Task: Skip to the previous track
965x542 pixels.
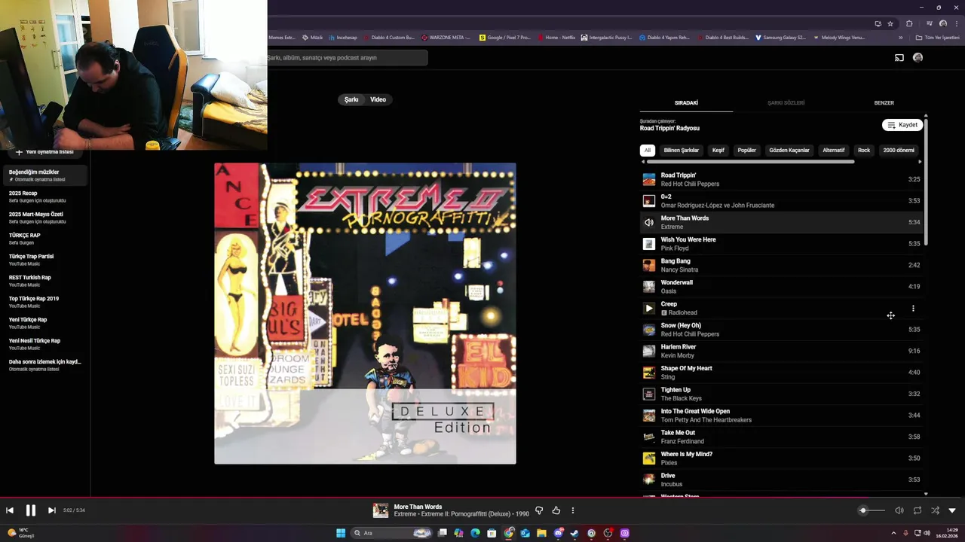Action: (10, 510)
